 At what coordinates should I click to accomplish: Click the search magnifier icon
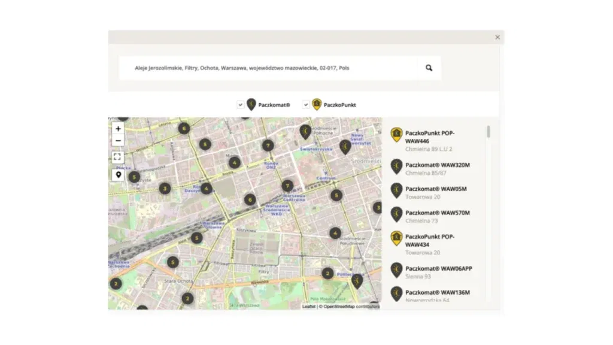pyautogui.click(x=429, y=68)
